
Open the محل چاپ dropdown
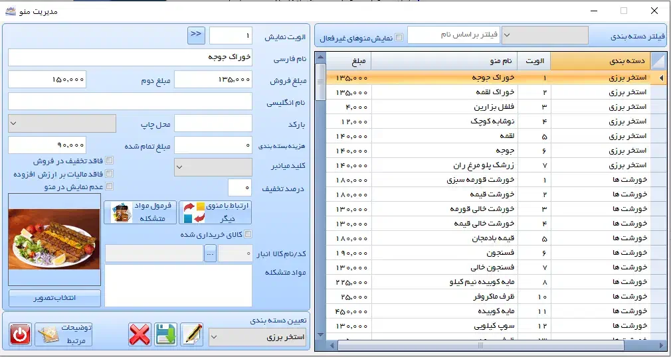click(x=62, y=123)
